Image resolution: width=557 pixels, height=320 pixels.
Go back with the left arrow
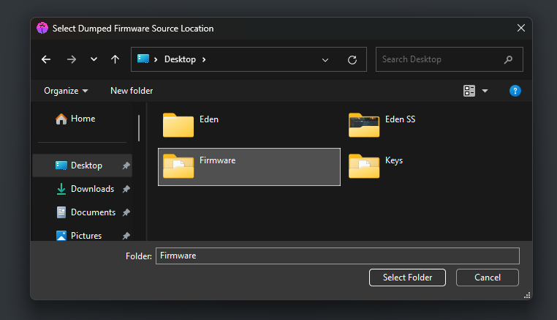point(46,59)
